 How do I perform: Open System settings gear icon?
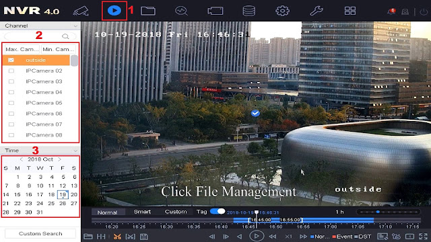[283, 11]
